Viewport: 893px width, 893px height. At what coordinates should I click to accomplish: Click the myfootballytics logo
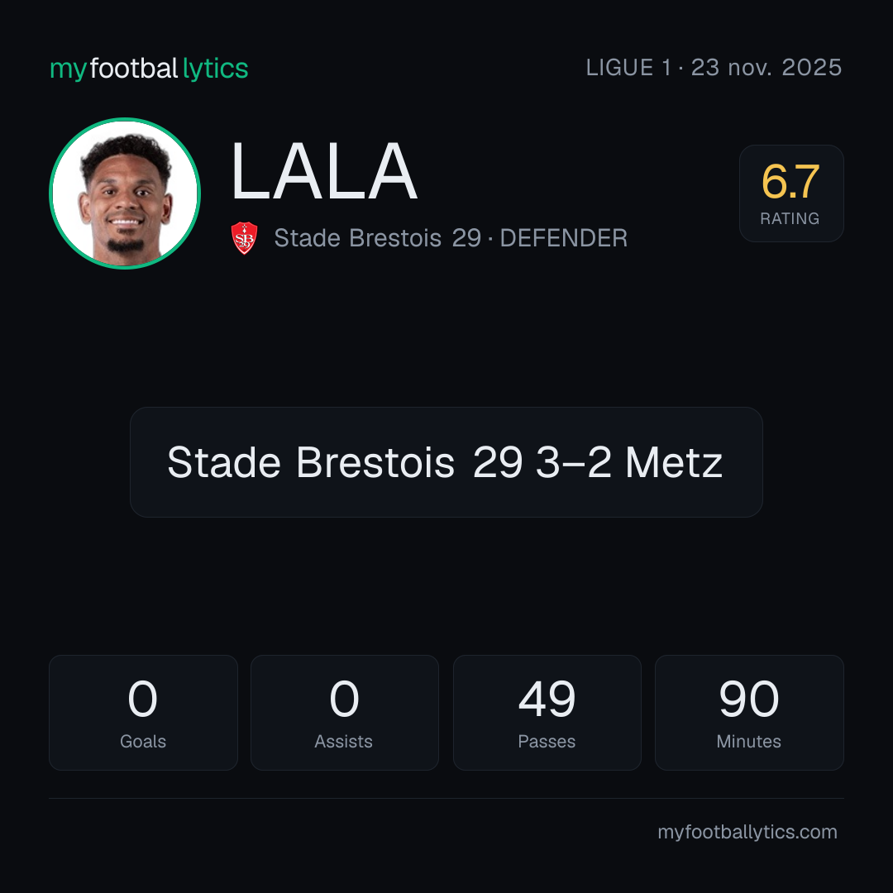point(149,69)
